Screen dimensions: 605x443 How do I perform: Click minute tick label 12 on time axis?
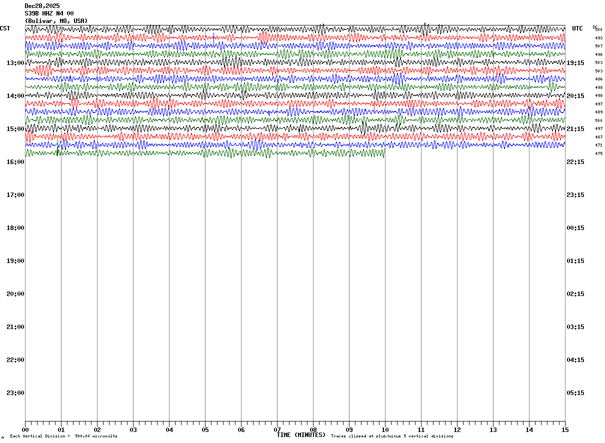457,430
